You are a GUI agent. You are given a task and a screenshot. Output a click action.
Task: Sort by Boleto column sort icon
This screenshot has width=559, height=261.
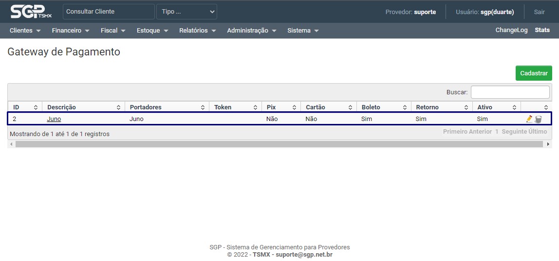pos(405,107)
